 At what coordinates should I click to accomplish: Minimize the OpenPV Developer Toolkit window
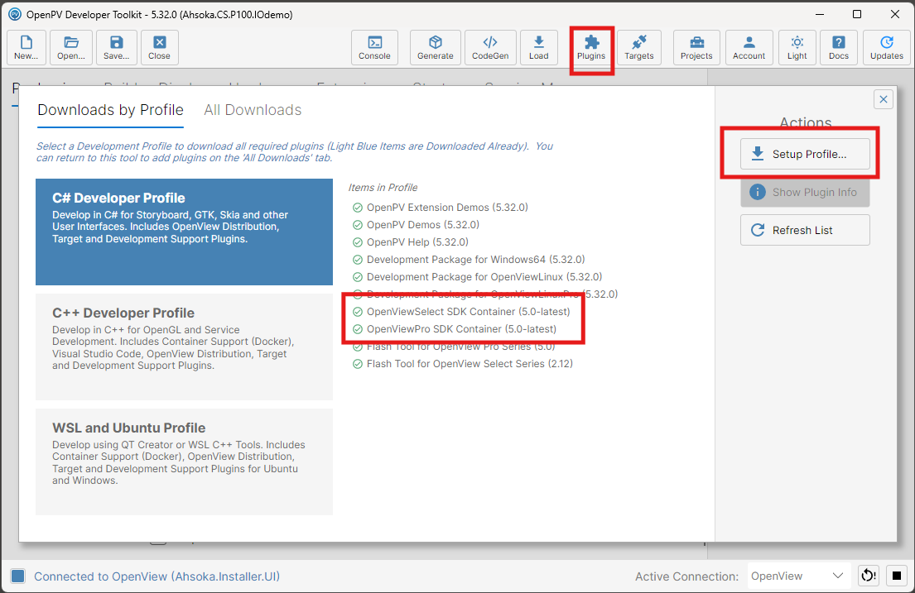coord(820,14)
